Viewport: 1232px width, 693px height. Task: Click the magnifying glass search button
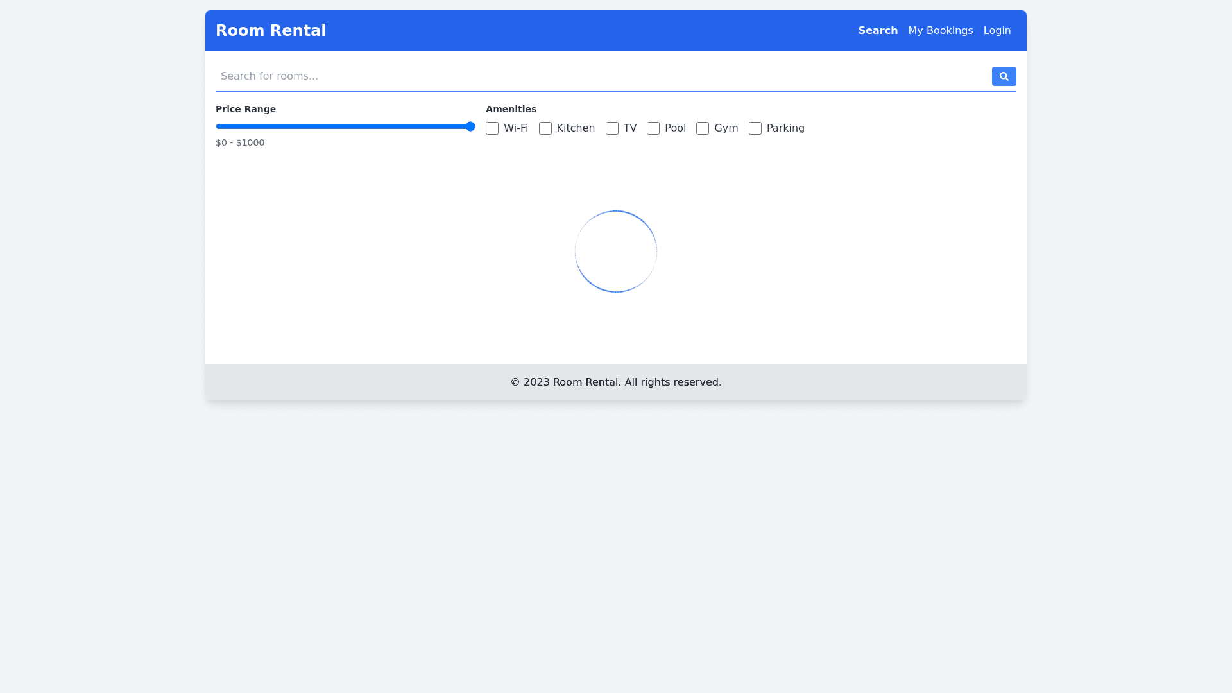click(x=1004, y=76)
